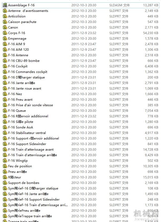Click the '54,230 KB' size of Corps F-16
Screen dimensions: 161x222
pyautogui.click(x=150, y=33)
